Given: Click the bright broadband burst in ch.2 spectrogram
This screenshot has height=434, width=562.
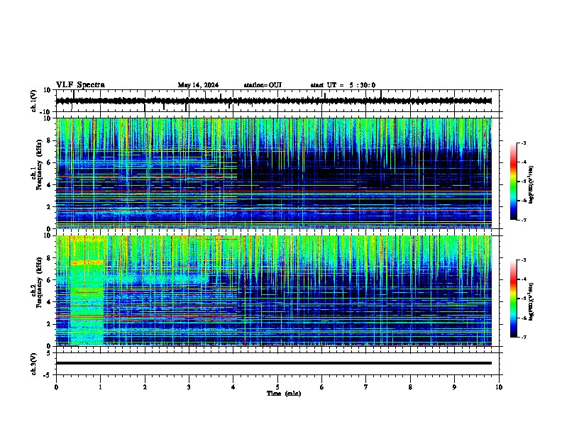Looking at the screenshot, I should pyautogui.click(x=87, y=290).
